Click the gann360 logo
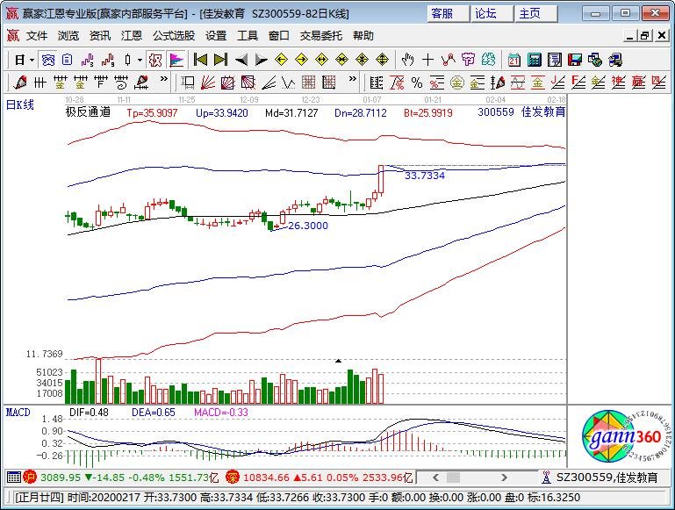This screenshot has width=675, height=510. (x=626, y=436)
